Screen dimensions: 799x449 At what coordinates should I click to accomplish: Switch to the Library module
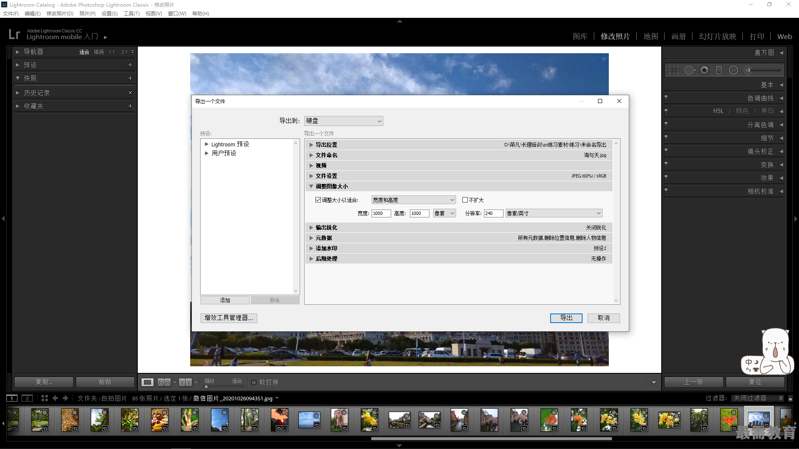click(580, 37)
